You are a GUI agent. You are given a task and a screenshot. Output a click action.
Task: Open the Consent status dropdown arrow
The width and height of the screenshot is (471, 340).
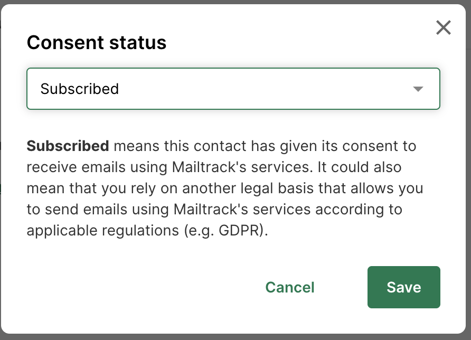(x=418, y=89)
